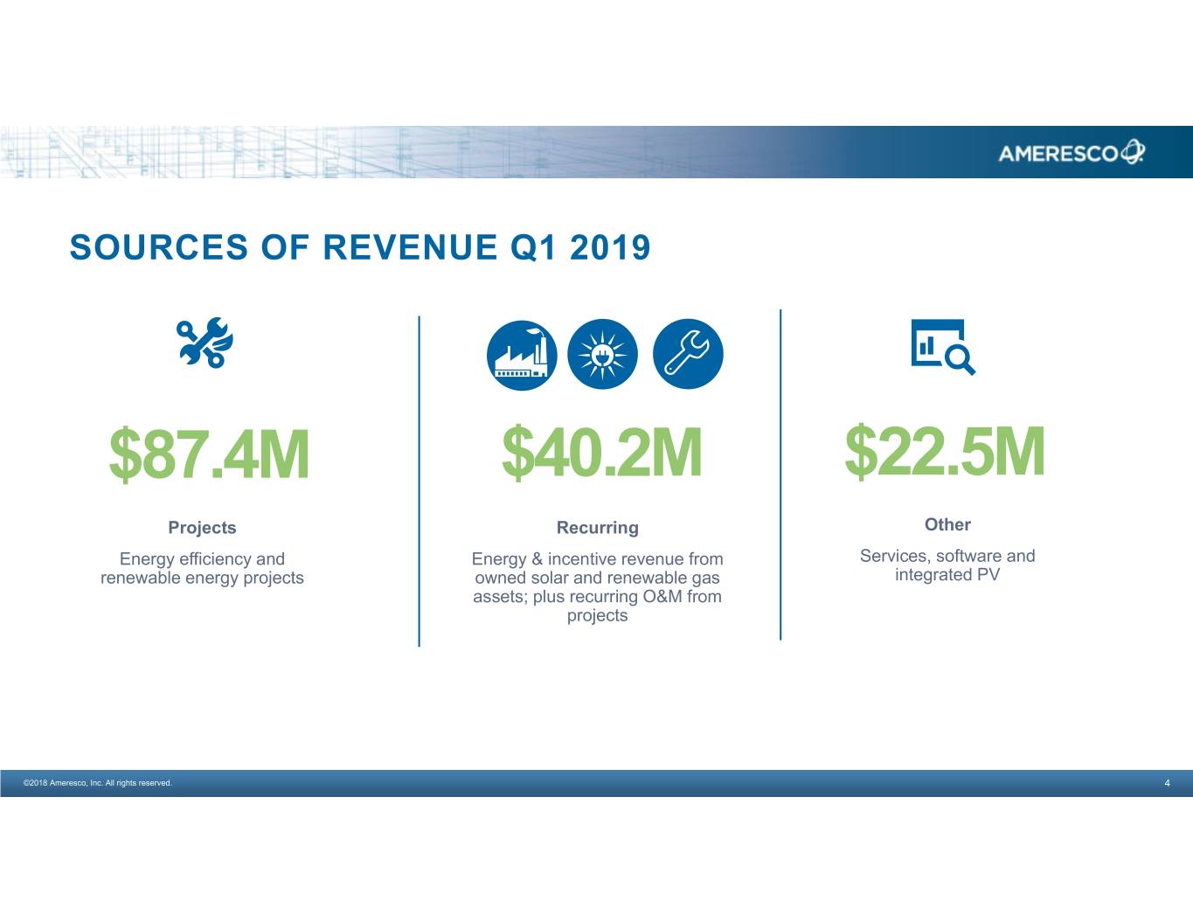Viewport: 1193px width, 922px height.
Task: Select the Other heading label
Action: (947, 524)
